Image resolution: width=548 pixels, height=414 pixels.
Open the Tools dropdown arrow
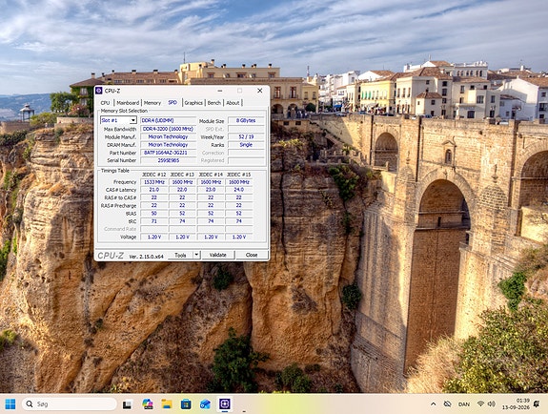pos(196,255)
